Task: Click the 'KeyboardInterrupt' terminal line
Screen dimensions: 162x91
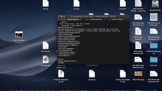Action: click(65, 27)
